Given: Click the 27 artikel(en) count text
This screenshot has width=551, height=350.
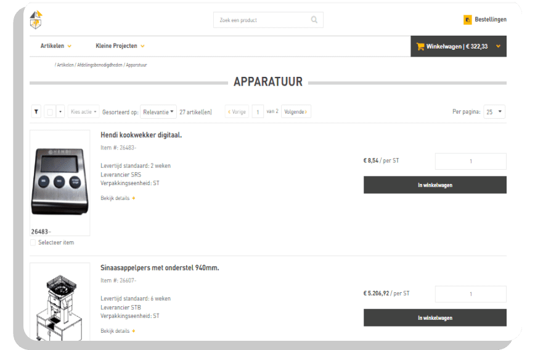Looking at the screenshot, I should point(196,112).
